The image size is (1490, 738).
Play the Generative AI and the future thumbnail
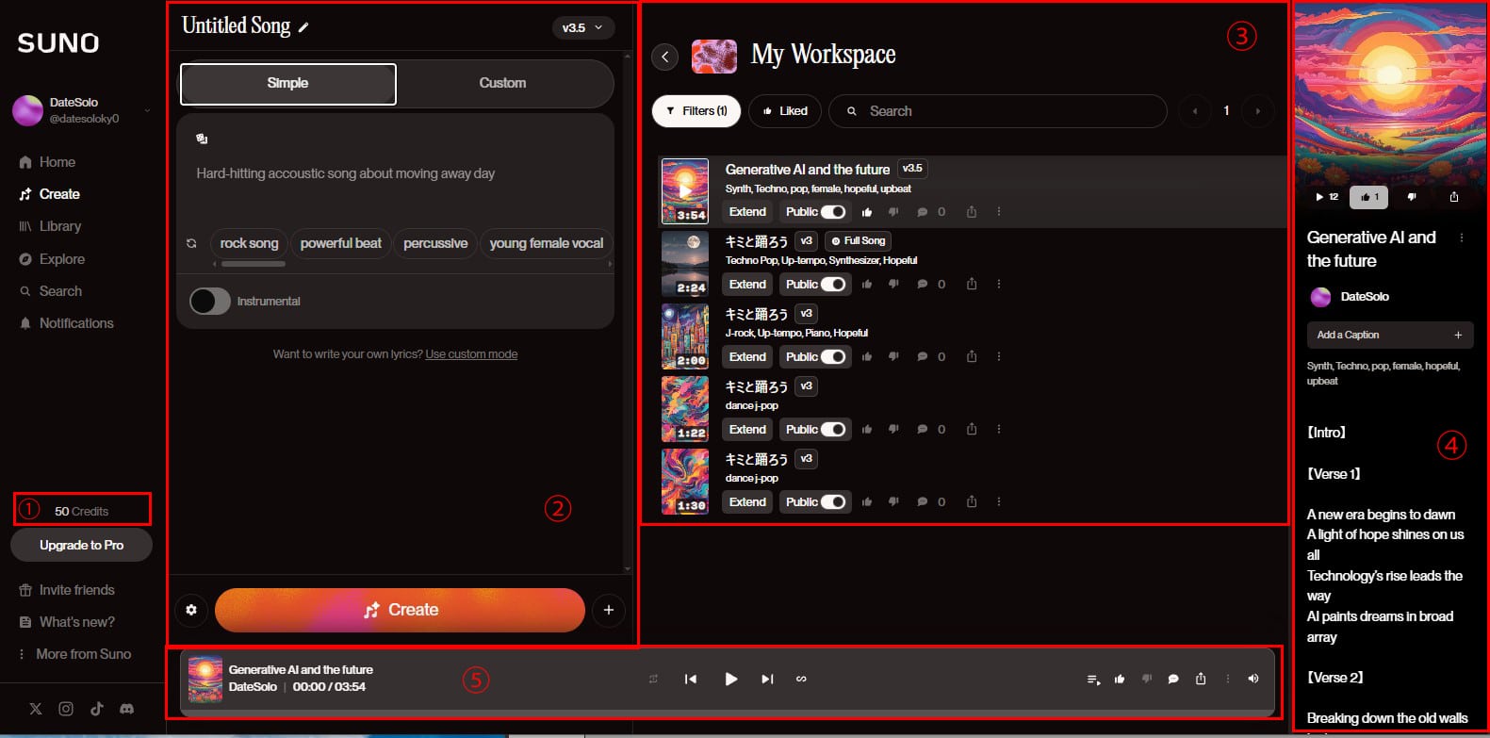685,190
